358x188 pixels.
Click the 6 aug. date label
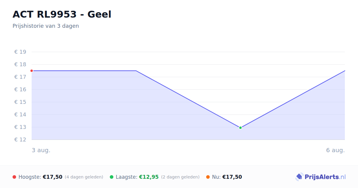(335, 150)
